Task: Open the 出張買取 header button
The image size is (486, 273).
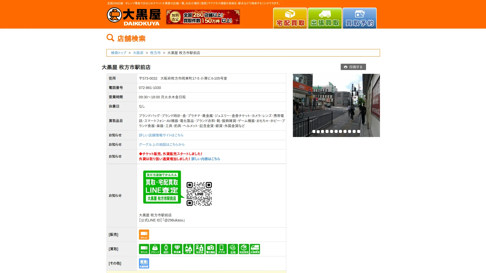Action: tap(325, 18)
